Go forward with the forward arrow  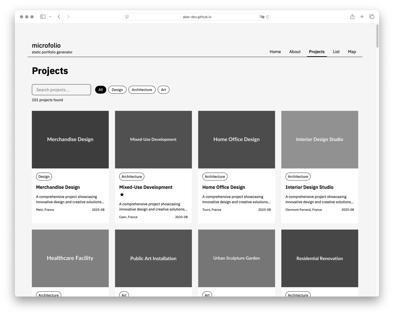68,17
